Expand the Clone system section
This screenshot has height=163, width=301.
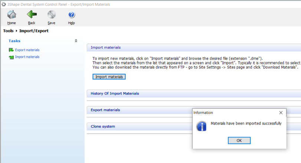click(103, 126)
